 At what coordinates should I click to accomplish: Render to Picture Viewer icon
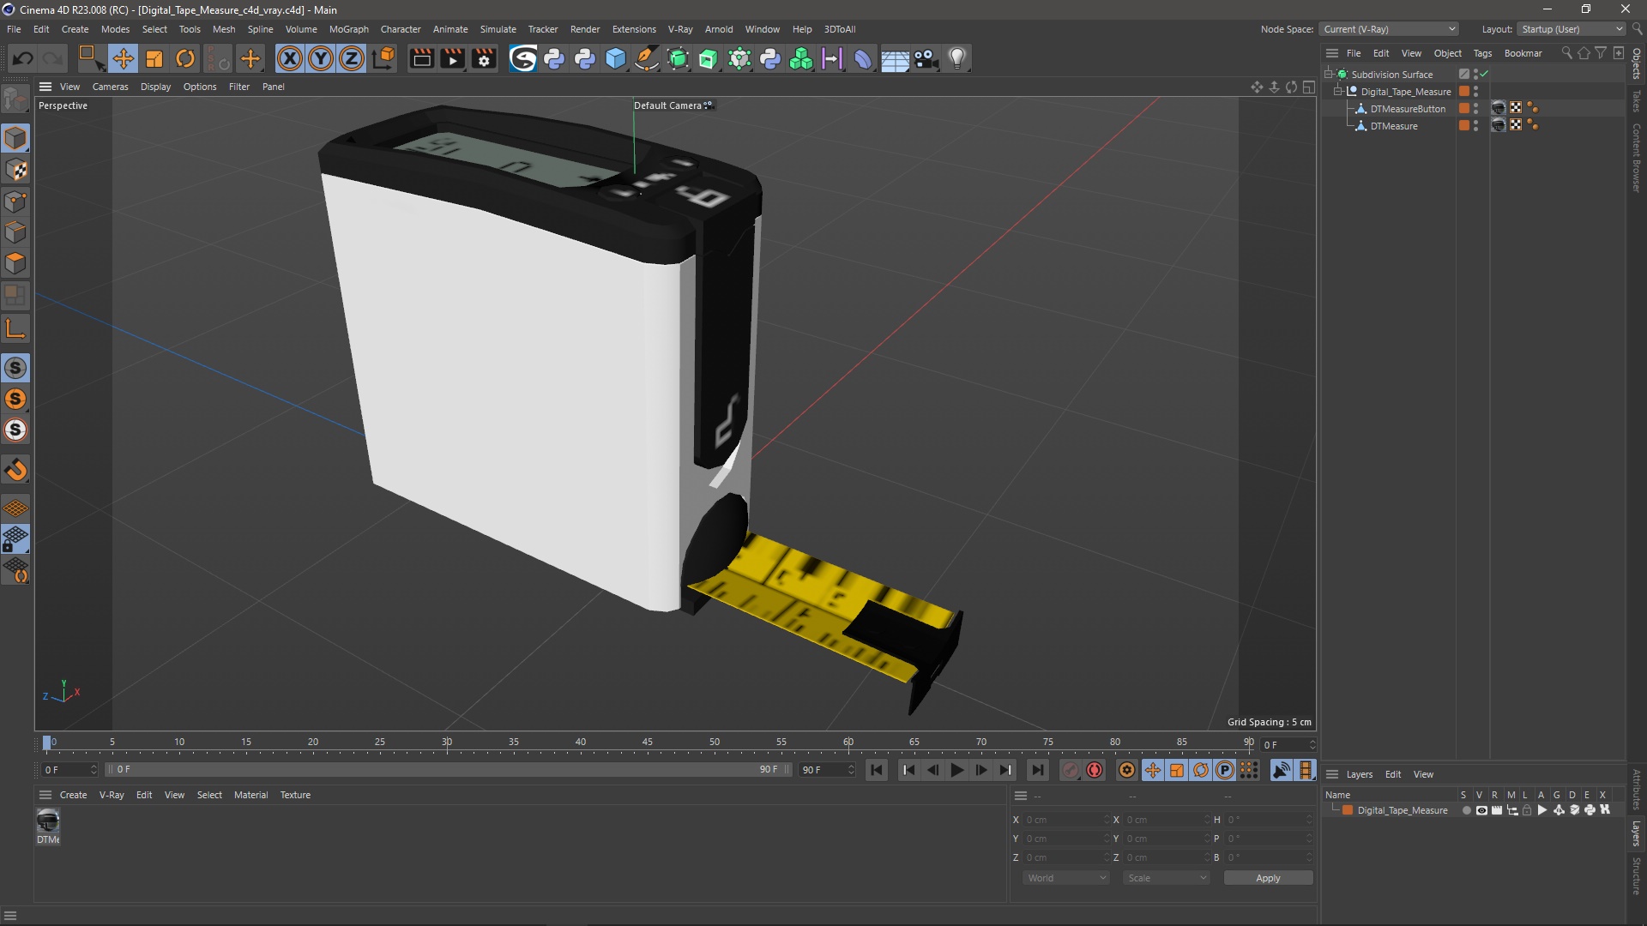point(452,58)
